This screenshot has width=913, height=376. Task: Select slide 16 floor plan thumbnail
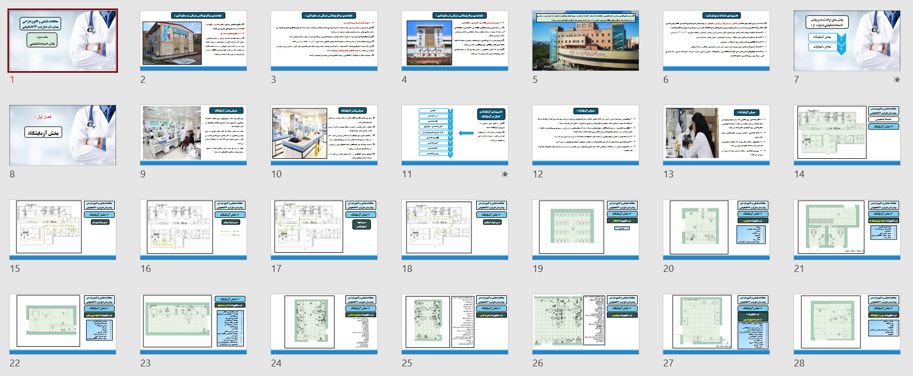coord(193,229)
